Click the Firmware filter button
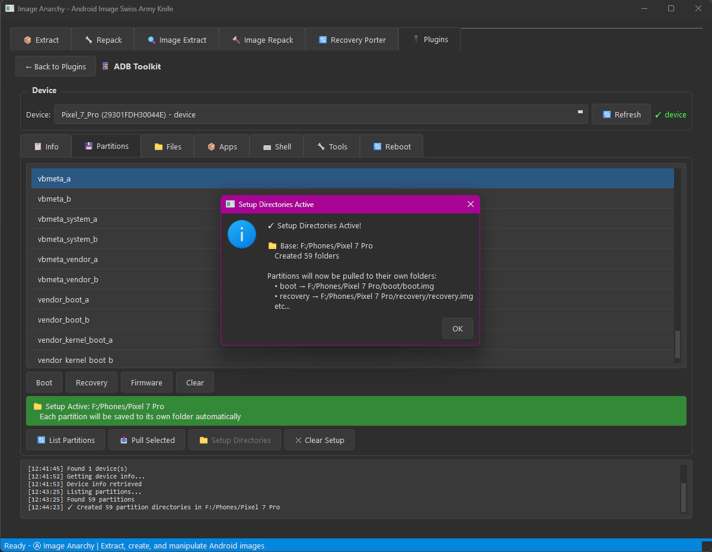Screen dimensions: 712x552 click(x=146, y=382)
